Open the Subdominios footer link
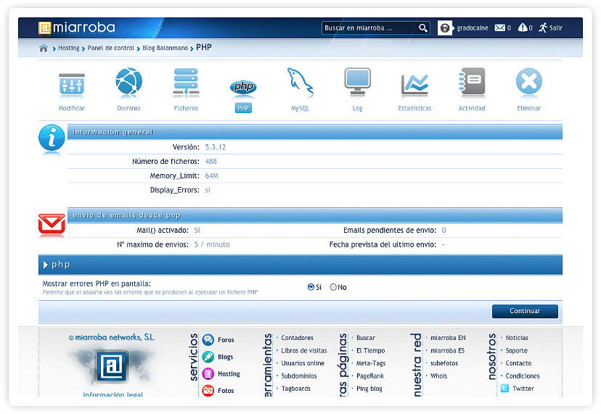The height and width of the screenshot is (414, 601). (x=299, y=376)
